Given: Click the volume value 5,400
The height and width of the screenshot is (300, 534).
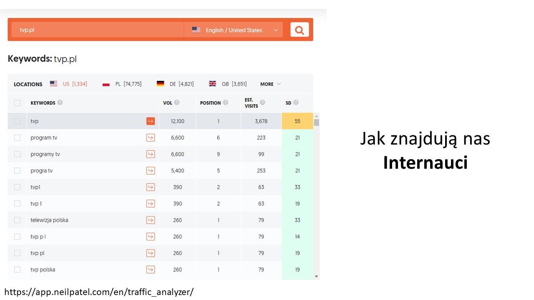Looking at the screenshot, I should [177, 170].
